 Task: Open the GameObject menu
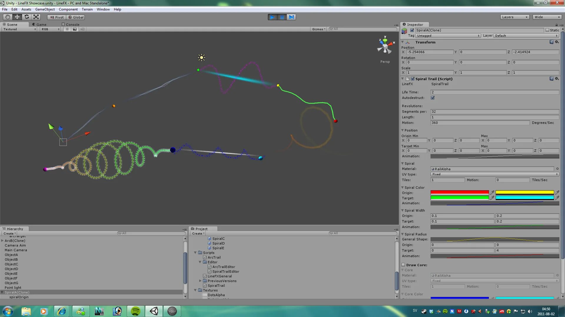tap(45, 9)
